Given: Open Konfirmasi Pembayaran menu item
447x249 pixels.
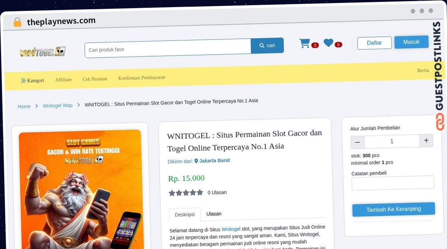Looking at the screenshot, I should coord(142,78).
